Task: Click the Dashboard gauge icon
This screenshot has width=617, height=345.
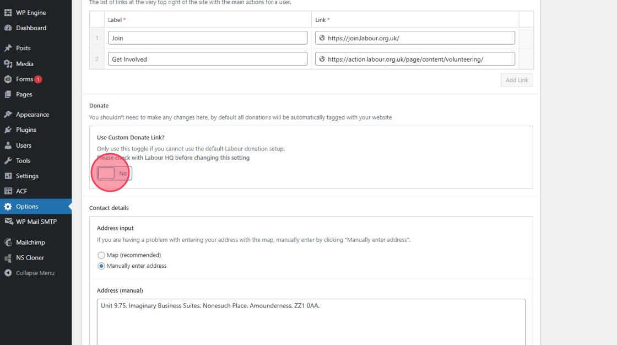Action: point(8,28)
